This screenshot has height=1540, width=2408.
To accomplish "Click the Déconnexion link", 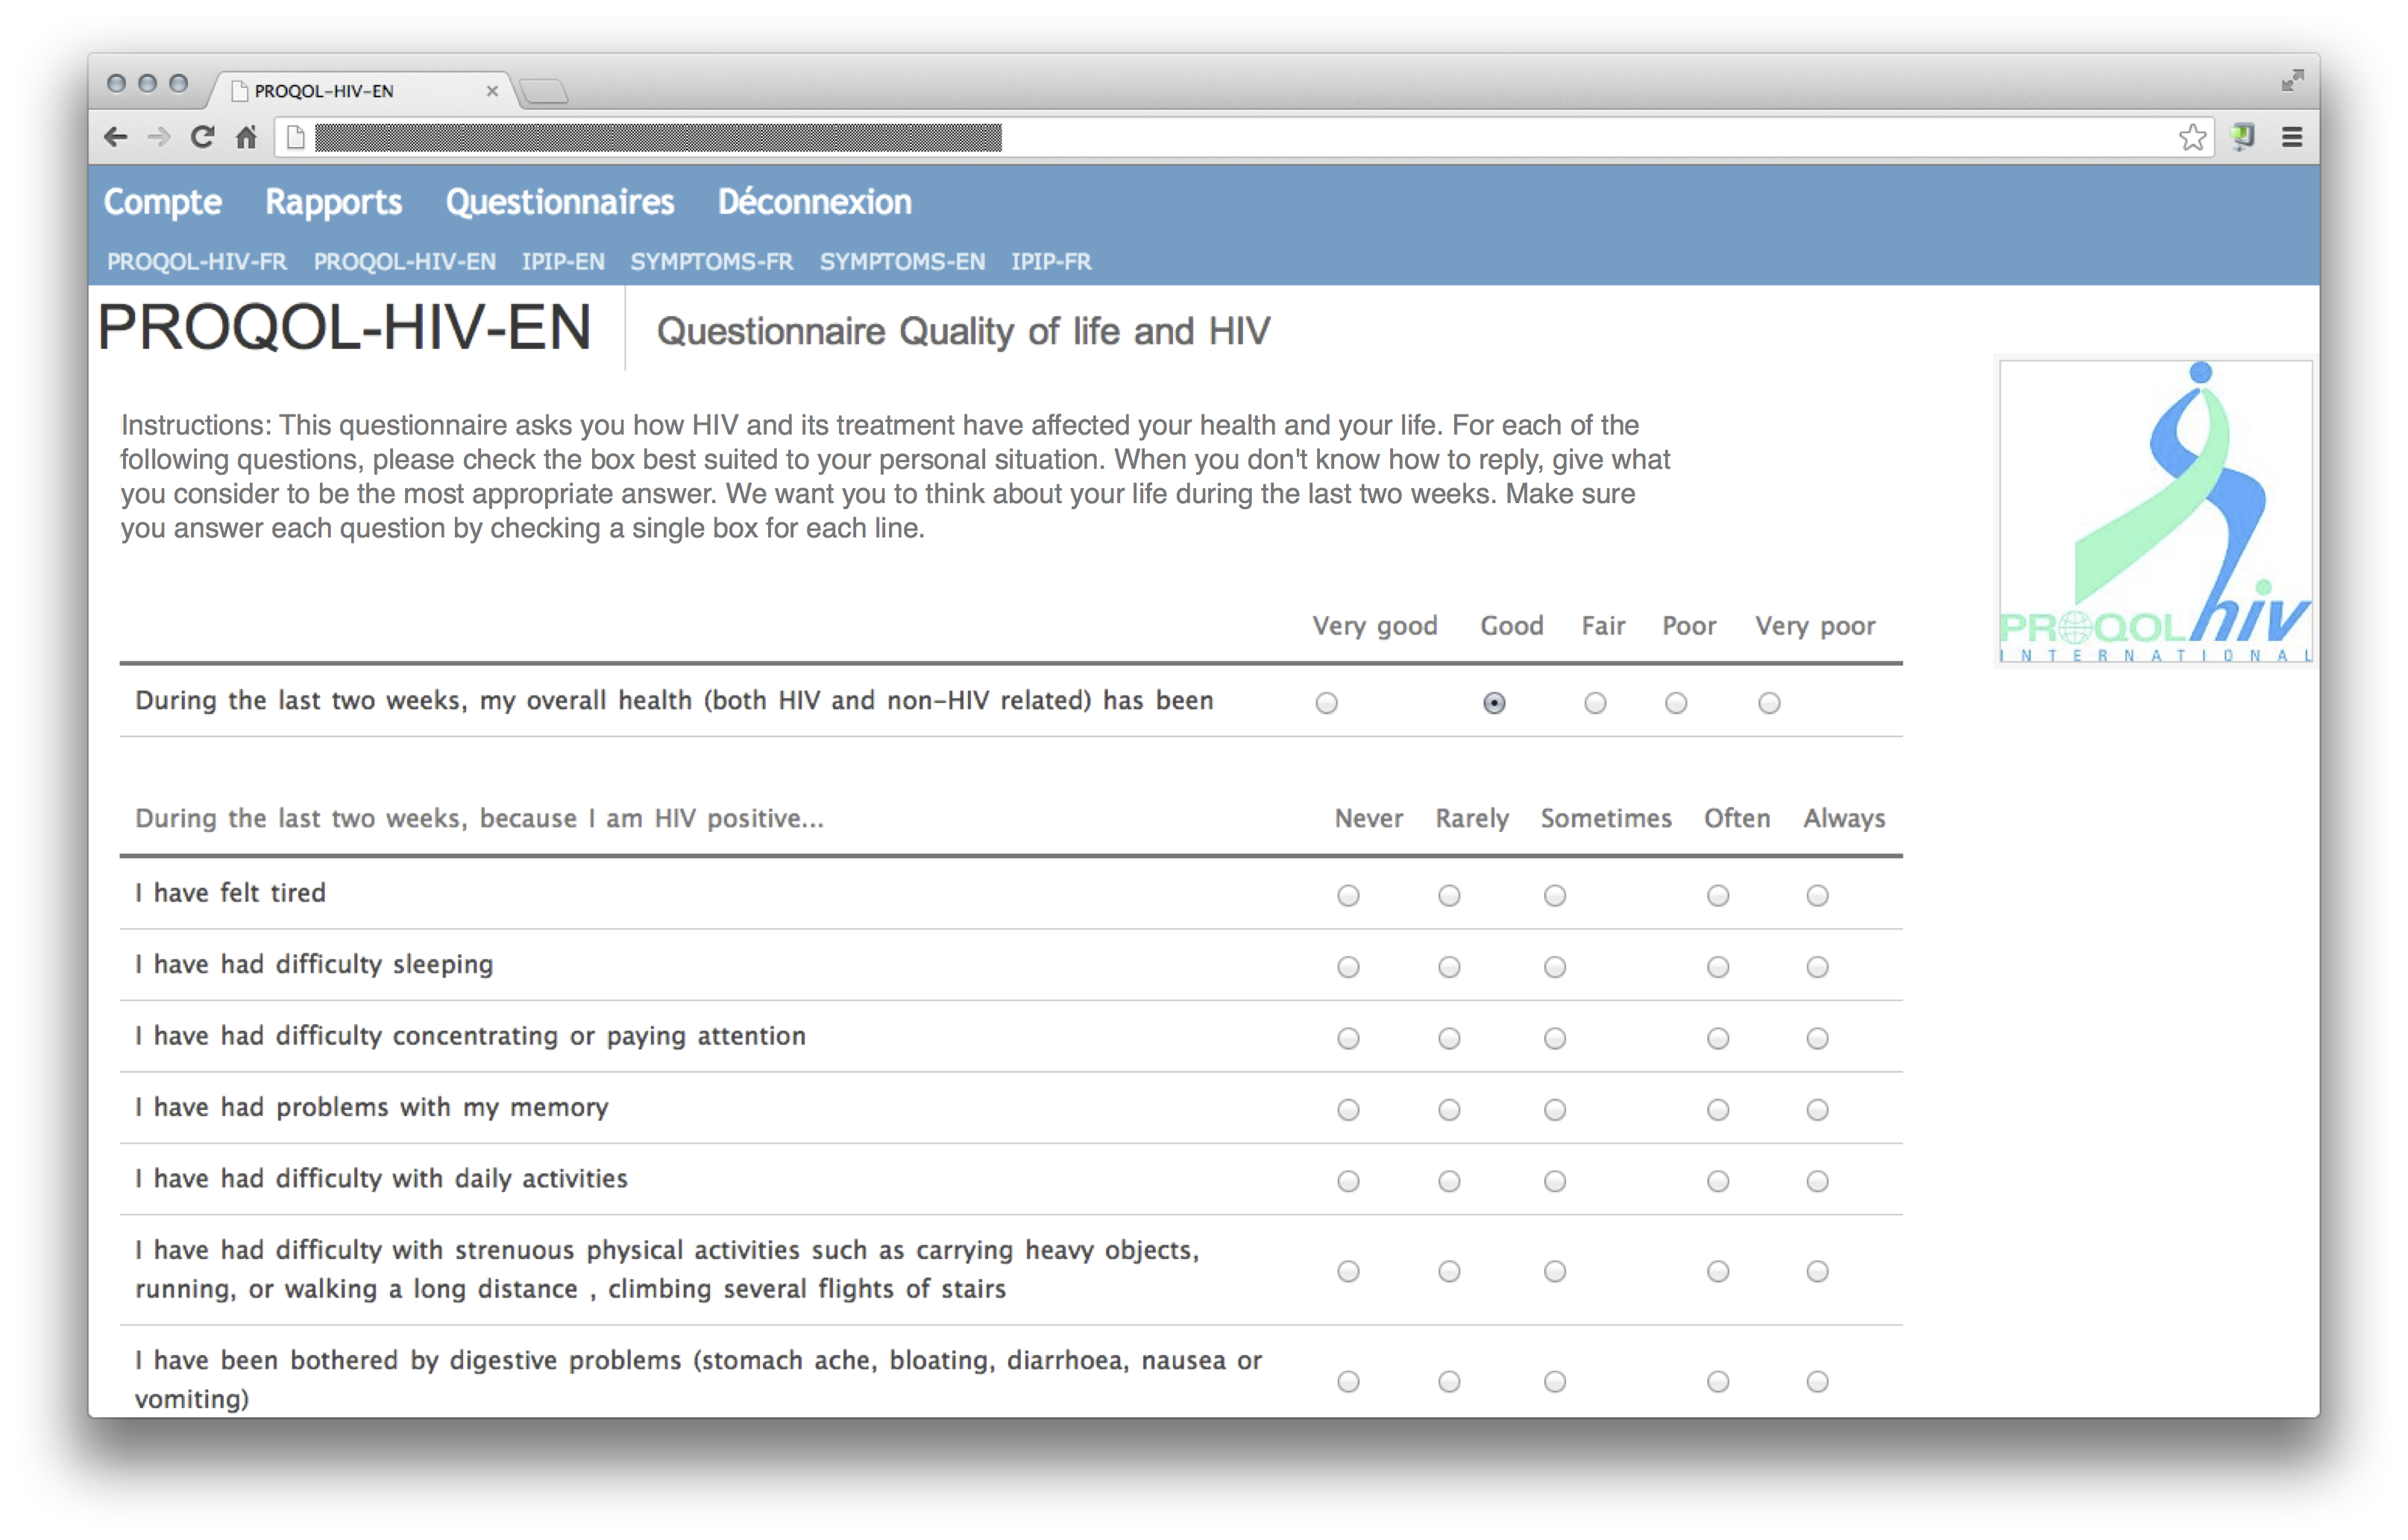I will tap(814, 202).
